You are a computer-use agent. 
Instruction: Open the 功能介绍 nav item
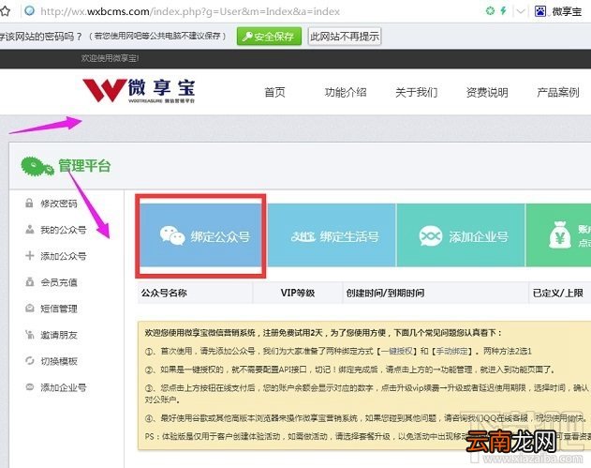click(x=346, y=92)
